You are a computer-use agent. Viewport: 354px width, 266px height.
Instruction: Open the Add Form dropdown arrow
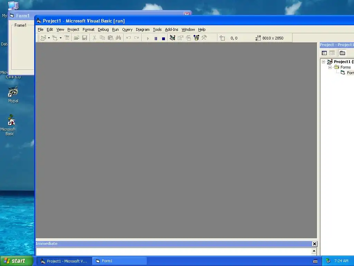(61, 38)
